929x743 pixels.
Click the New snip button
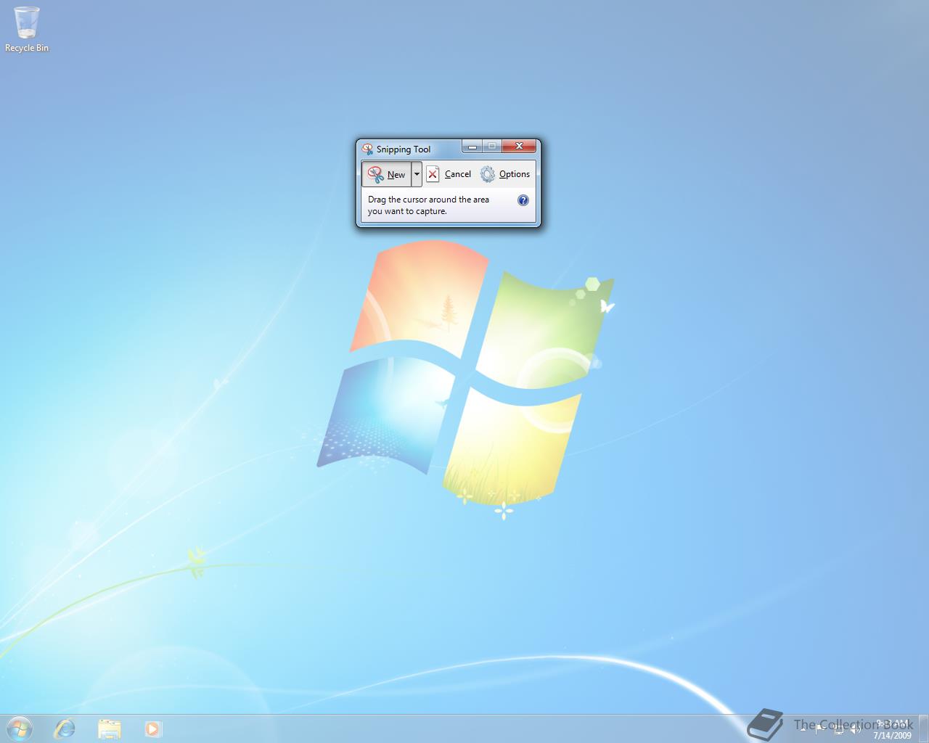click(x=386, y=174)
